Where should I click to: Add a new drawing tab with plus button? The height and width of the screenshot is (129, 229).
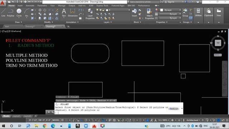[x=68, y=27]
